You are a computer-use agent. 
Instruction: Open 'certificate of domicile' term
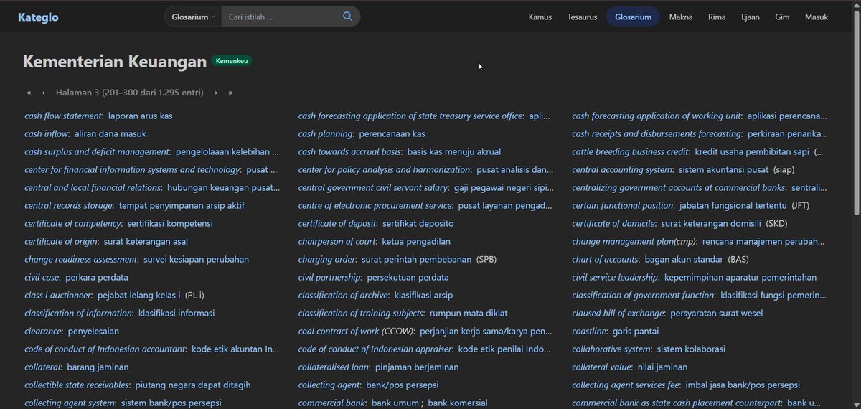[613, 223]
